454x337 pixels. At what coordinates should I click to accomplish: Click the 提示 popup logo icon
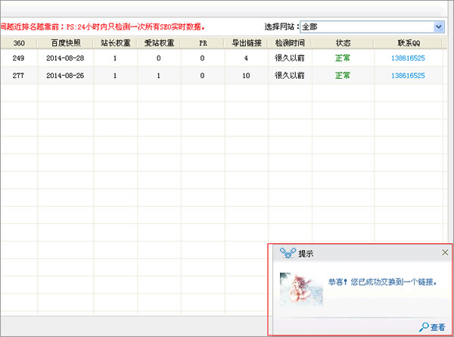[286, 253]
